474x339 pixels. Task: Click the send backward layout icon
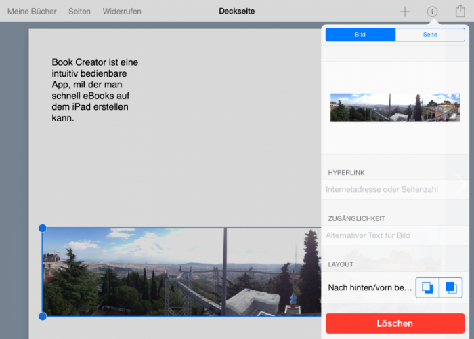[x=427, y=287]
